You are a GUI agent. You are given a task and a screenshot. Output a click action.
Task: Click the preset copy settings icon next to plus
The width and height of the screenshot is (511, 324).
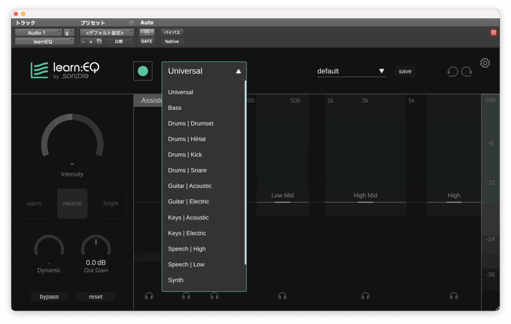click(x=99, y=41)
